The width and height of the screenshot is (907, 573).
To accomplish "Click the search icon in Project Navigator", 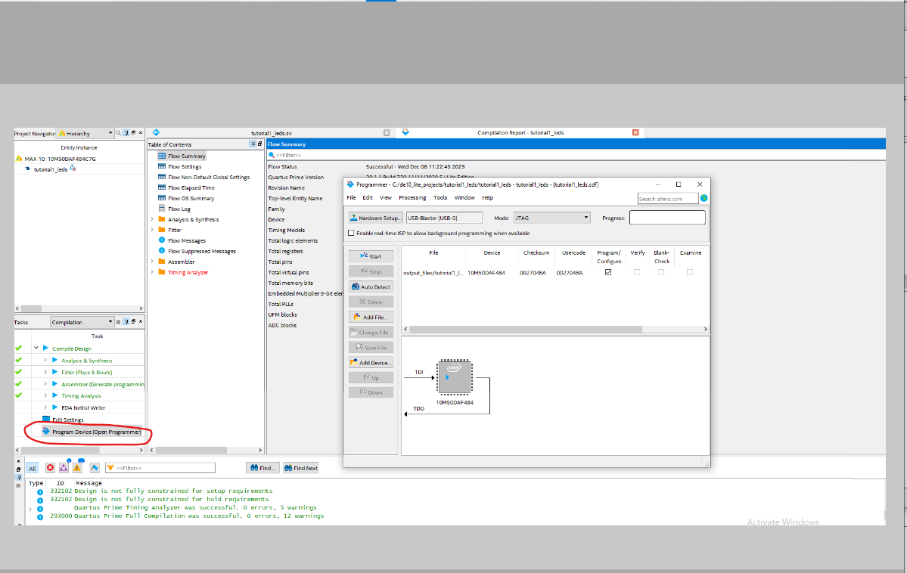I will 119,133.
